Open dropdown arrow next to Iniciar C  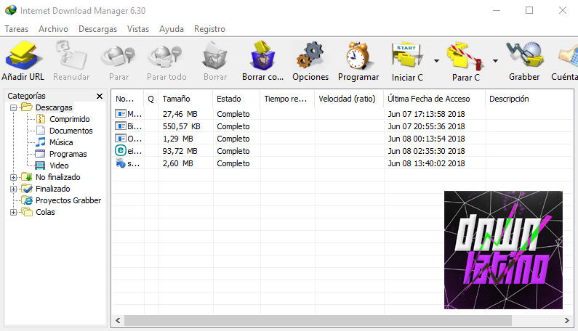point(436,61)
